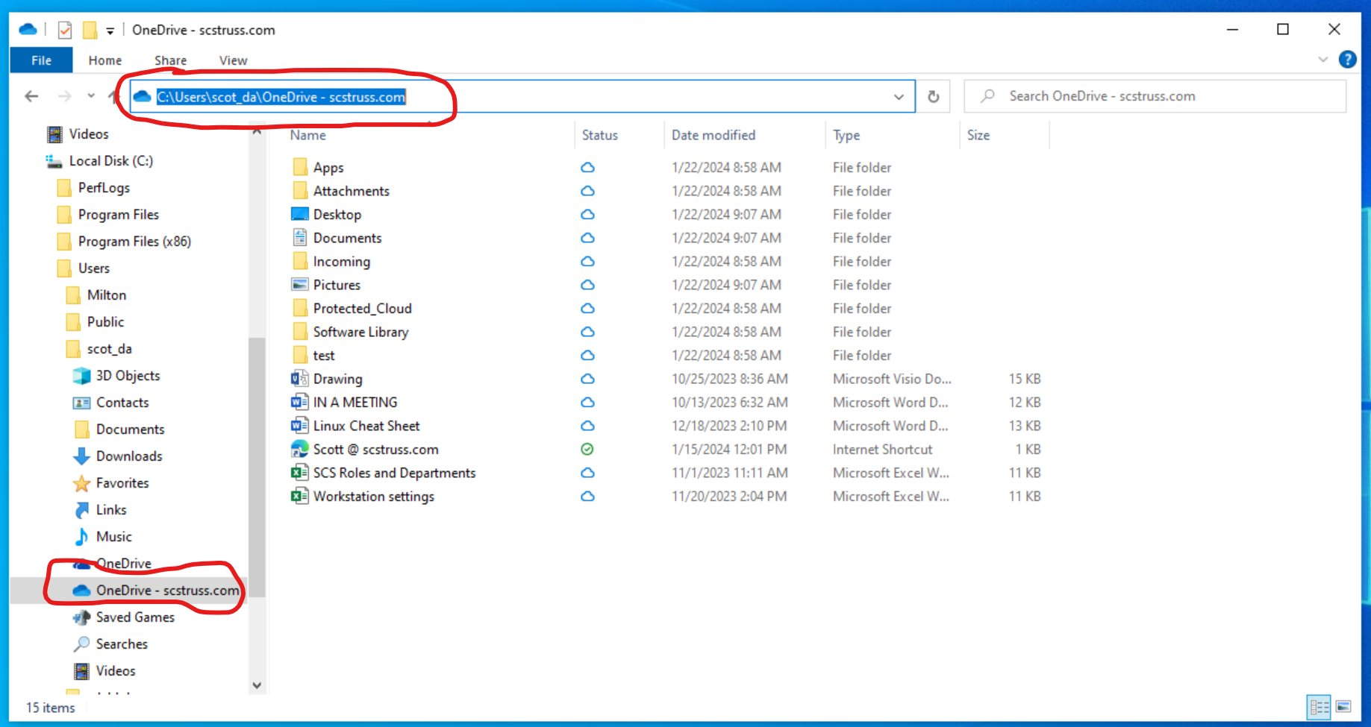This screenshot has height=727, width=1371.
Task: Select the Scott @ scstruss.com shortcut icon
Action: pos(300,449)
